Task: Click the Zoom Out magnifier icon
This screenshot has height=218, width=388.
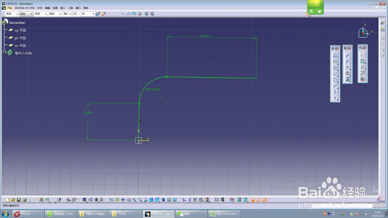Action: point(140,200)
